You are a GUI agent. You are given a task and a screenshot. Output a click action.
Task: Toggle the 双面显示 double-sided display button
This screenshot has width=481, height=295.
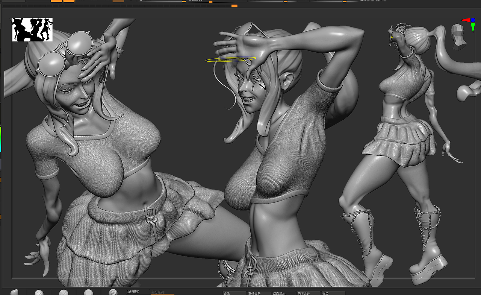click(x=283, y=293)
